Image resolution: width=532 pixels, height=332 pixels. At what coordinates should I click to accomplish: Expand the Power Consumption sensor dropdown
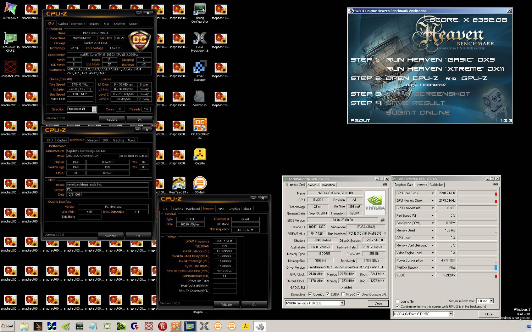(x=432, y=261)
